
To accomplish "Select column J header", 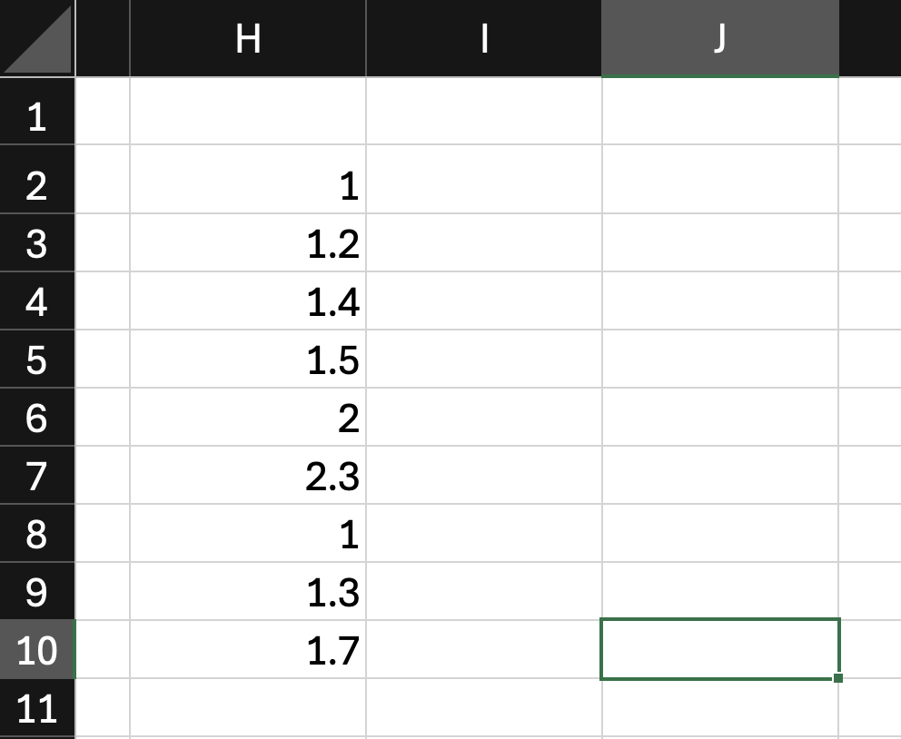I will (x=720, y=38).
